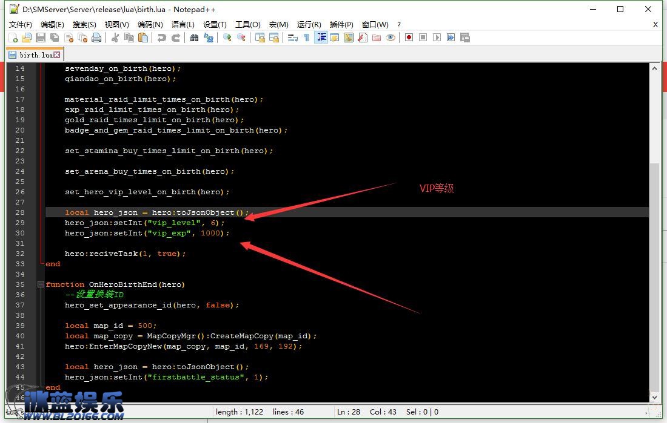Open the Replace dialog icon
667x423 pixels.
[x=209, y=38]
